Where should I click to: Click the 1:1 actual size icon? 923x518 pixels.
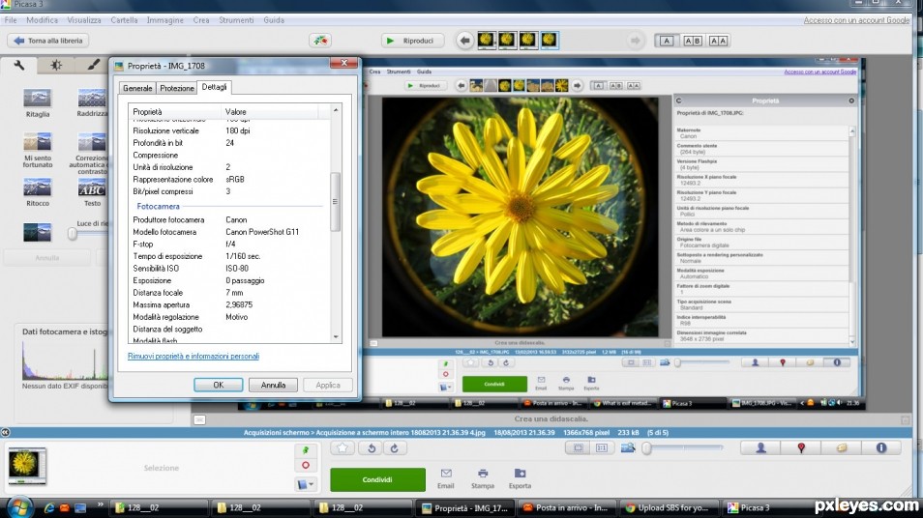click(x=602, y=448)
